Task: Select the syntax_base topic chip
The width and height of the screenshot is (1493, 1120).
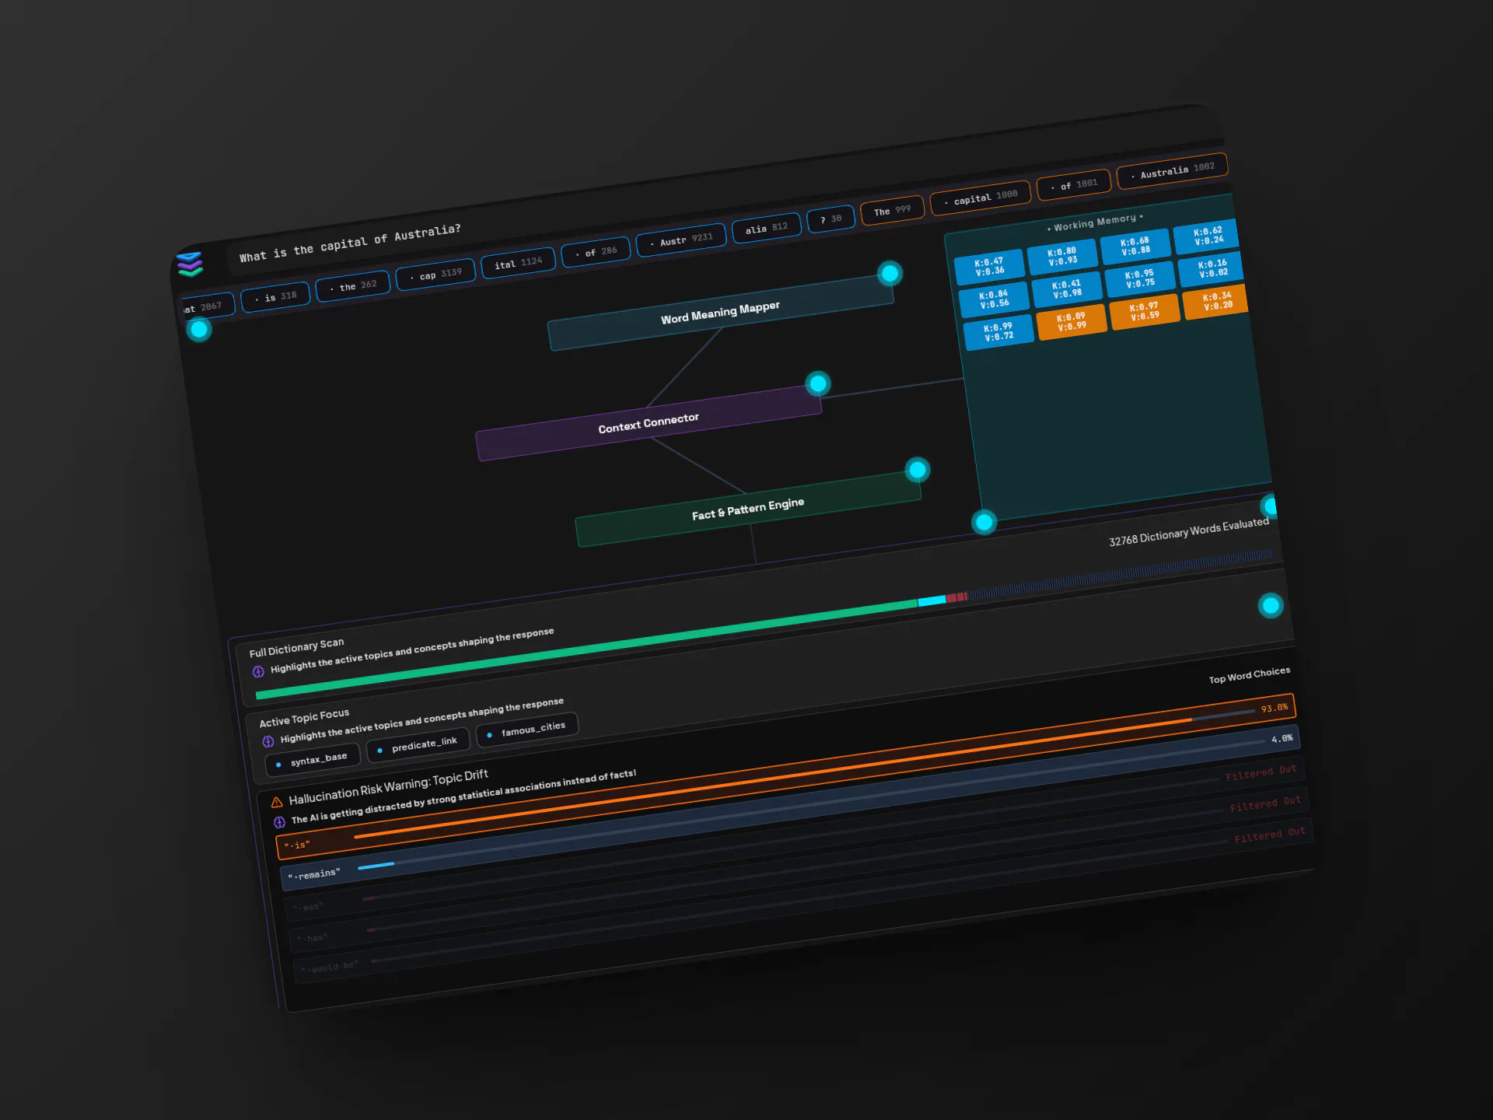Action: click(313, 761)
